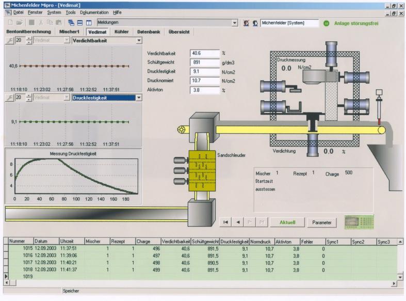The height and width of the screenshot is (301, 406).
Task: Open the Fenster menu
Action: pyautogui.click(x=35, y=12)
